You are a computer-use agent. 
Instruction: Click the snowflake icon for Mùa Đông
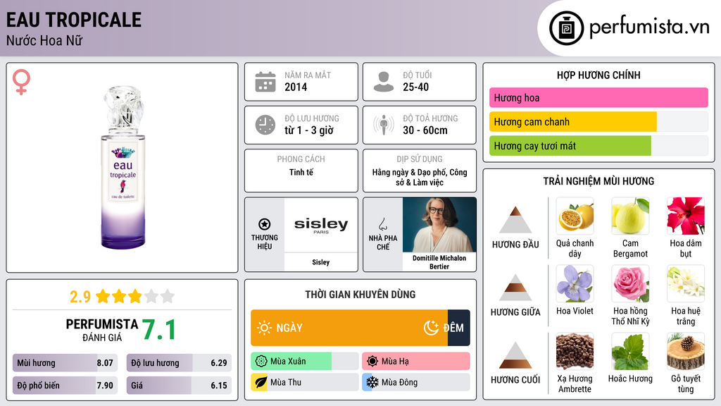coord(372,382)
